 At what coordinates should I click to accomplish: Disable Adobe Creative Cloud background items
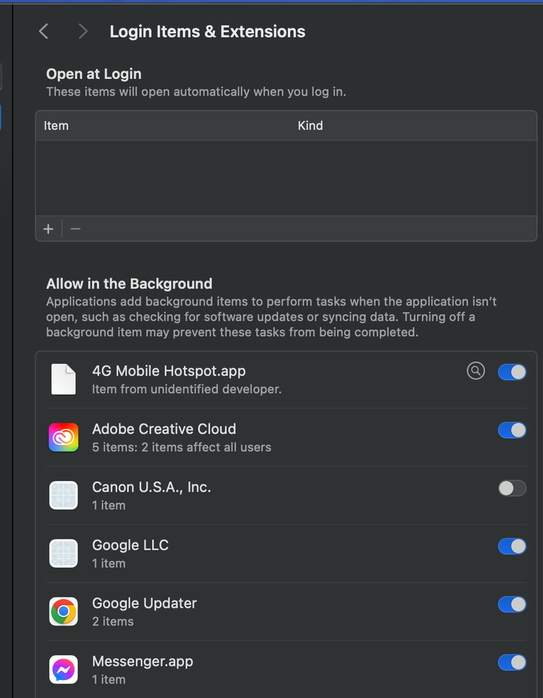tap(512, 430)
